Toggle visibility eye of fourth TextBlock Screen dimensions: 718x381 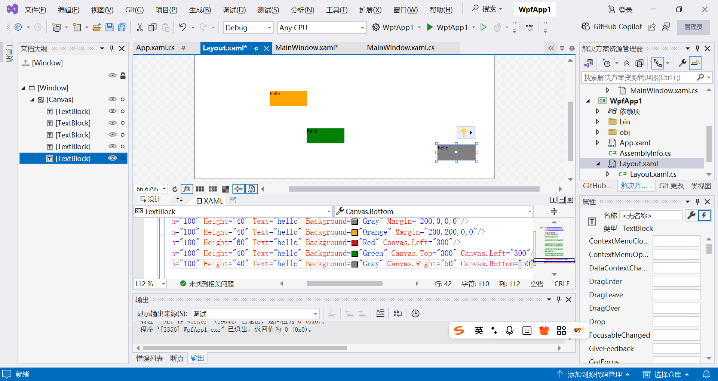tap(113, 146)
